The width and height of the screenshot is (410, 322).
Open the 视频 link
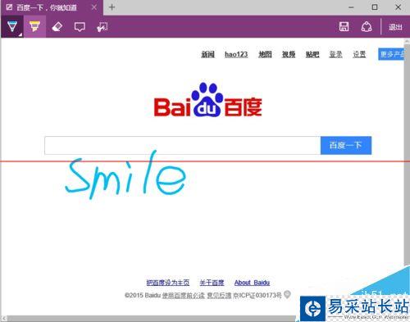click(289, 54)
